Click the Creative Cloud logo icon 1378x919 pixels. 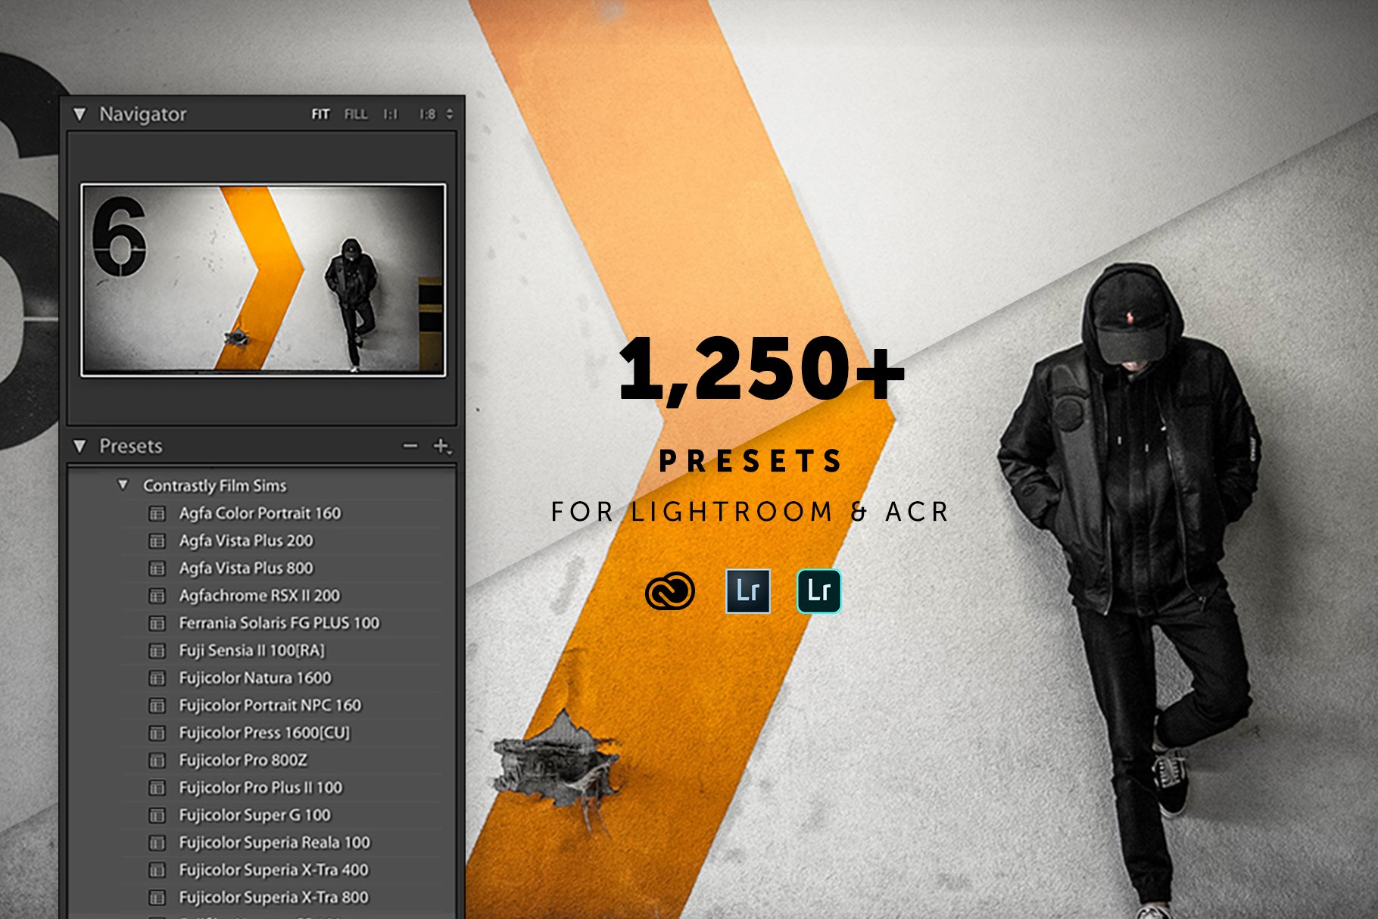[x=670, y=591]
